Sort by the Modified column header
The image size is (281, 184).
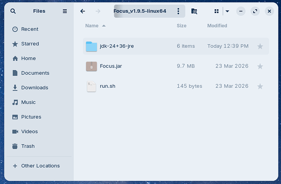point(217,26)
